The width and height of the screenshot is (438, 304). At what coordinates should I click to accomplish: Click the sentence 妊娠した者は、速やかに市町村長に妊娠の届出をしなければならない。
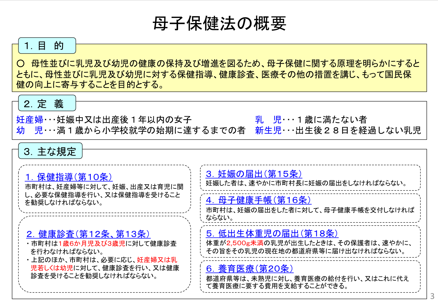click(x=307, y=183)
